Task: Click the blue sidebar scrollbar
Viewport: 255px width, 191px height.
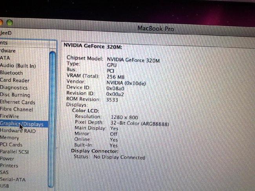Action: 52,118
